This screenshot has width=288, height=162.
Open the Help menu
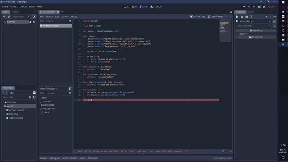point(40,7)
